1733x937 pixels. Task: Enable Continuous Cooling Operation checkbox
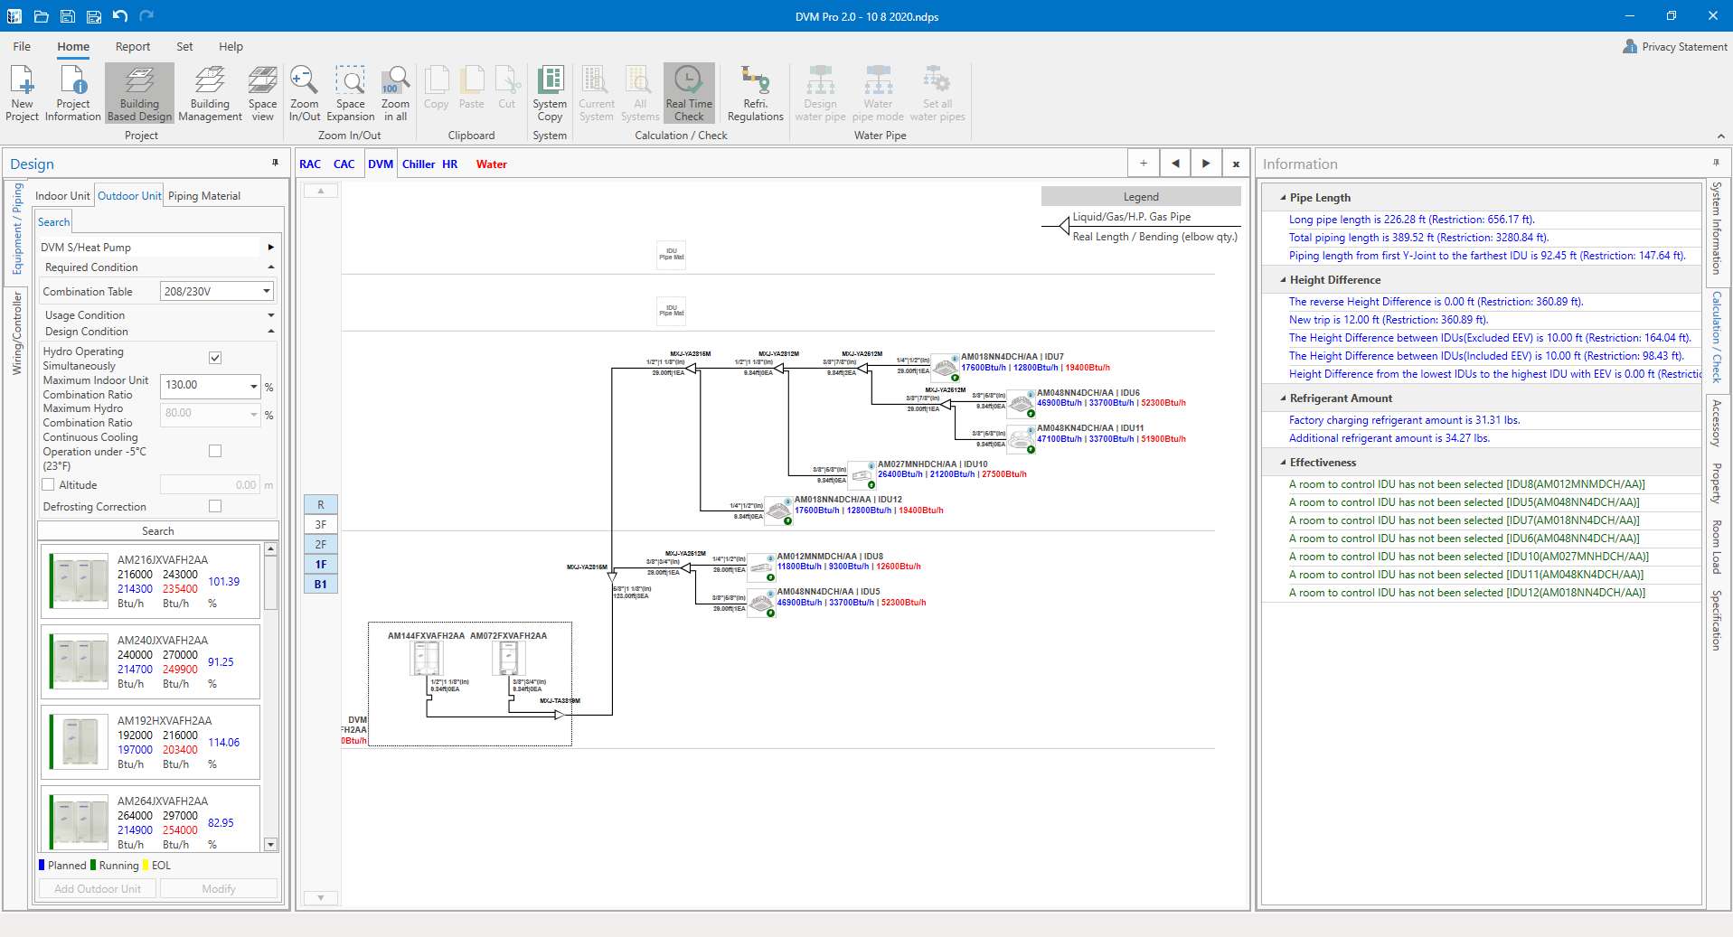tap(215, 451)
